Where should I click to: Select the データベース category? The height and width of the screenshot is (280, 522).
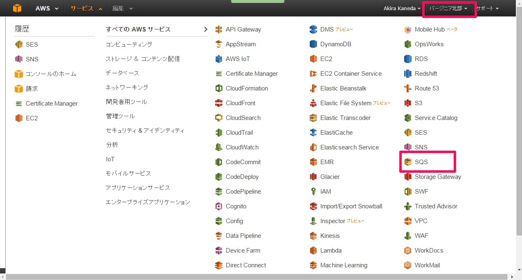[x=122, y=73]
